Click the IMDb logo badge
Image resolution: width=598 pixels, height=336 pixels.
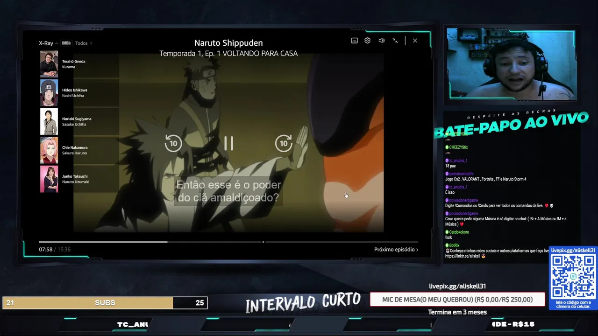(x=66, y=43)
